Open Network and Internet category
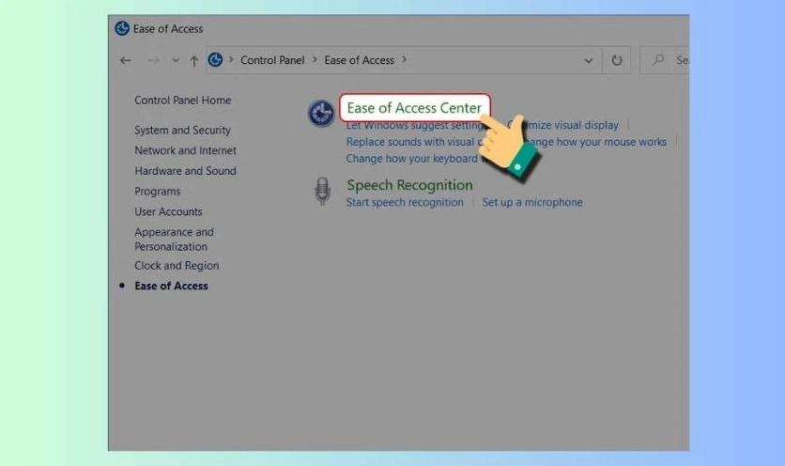 point(185,150)
